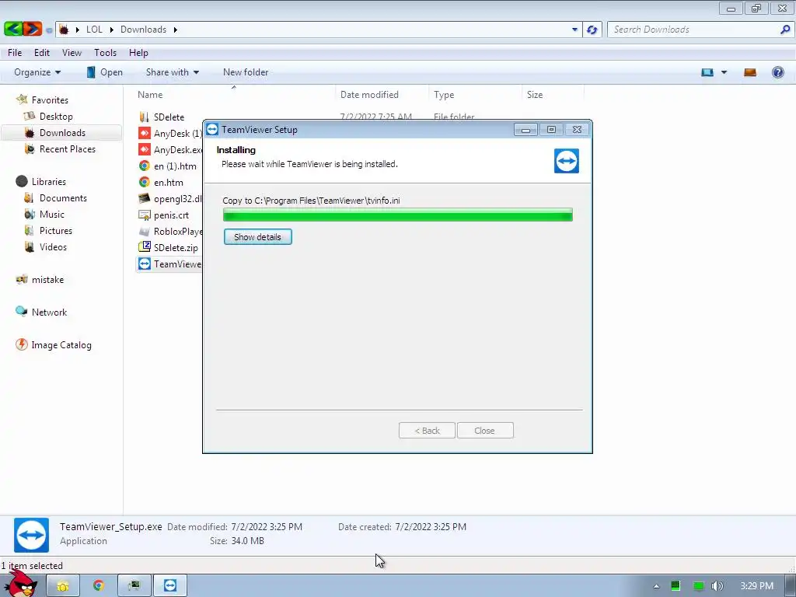Open file explorer from the taskbar
This screenshot has height=597, width=796.
tap(63, 586)
